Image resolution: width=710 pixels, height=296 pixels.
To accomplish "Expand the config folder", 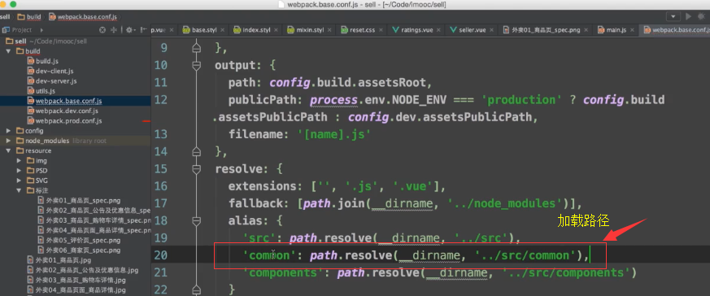I will click(8, 131).
